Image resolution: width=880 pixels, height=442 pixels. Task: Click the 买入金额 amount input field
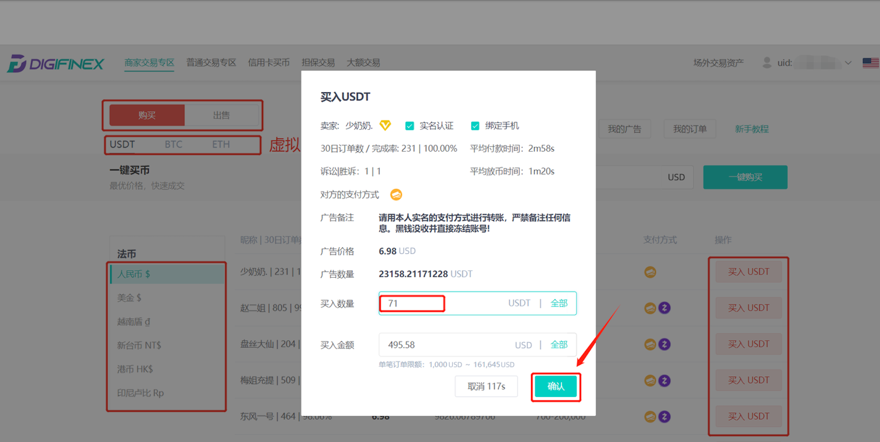(478, 345)
